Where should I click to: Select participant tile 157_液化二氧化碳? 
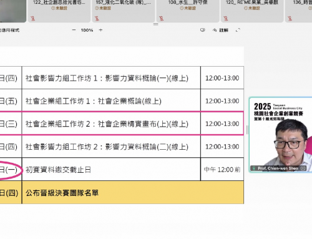(124, 11)
